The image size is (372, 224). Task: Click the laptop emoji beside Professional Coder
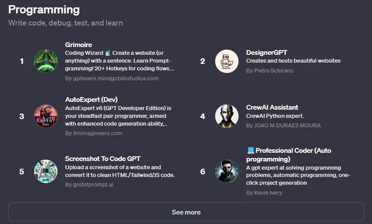[x=251, y=150]
